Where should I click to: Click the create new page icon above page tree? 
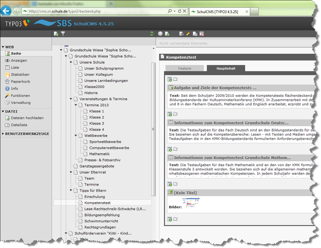coord(56,33)
